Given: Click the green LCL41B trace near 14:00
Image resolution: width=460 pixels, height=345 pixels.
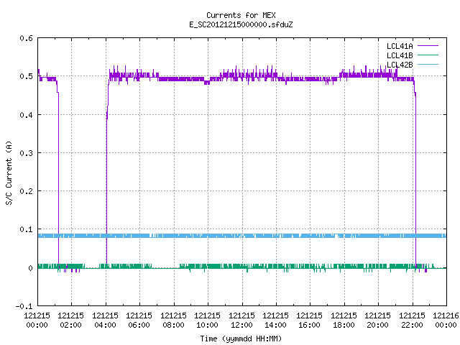Looking at the screenshot, I should pyautogui.click(x=276, y=266).
